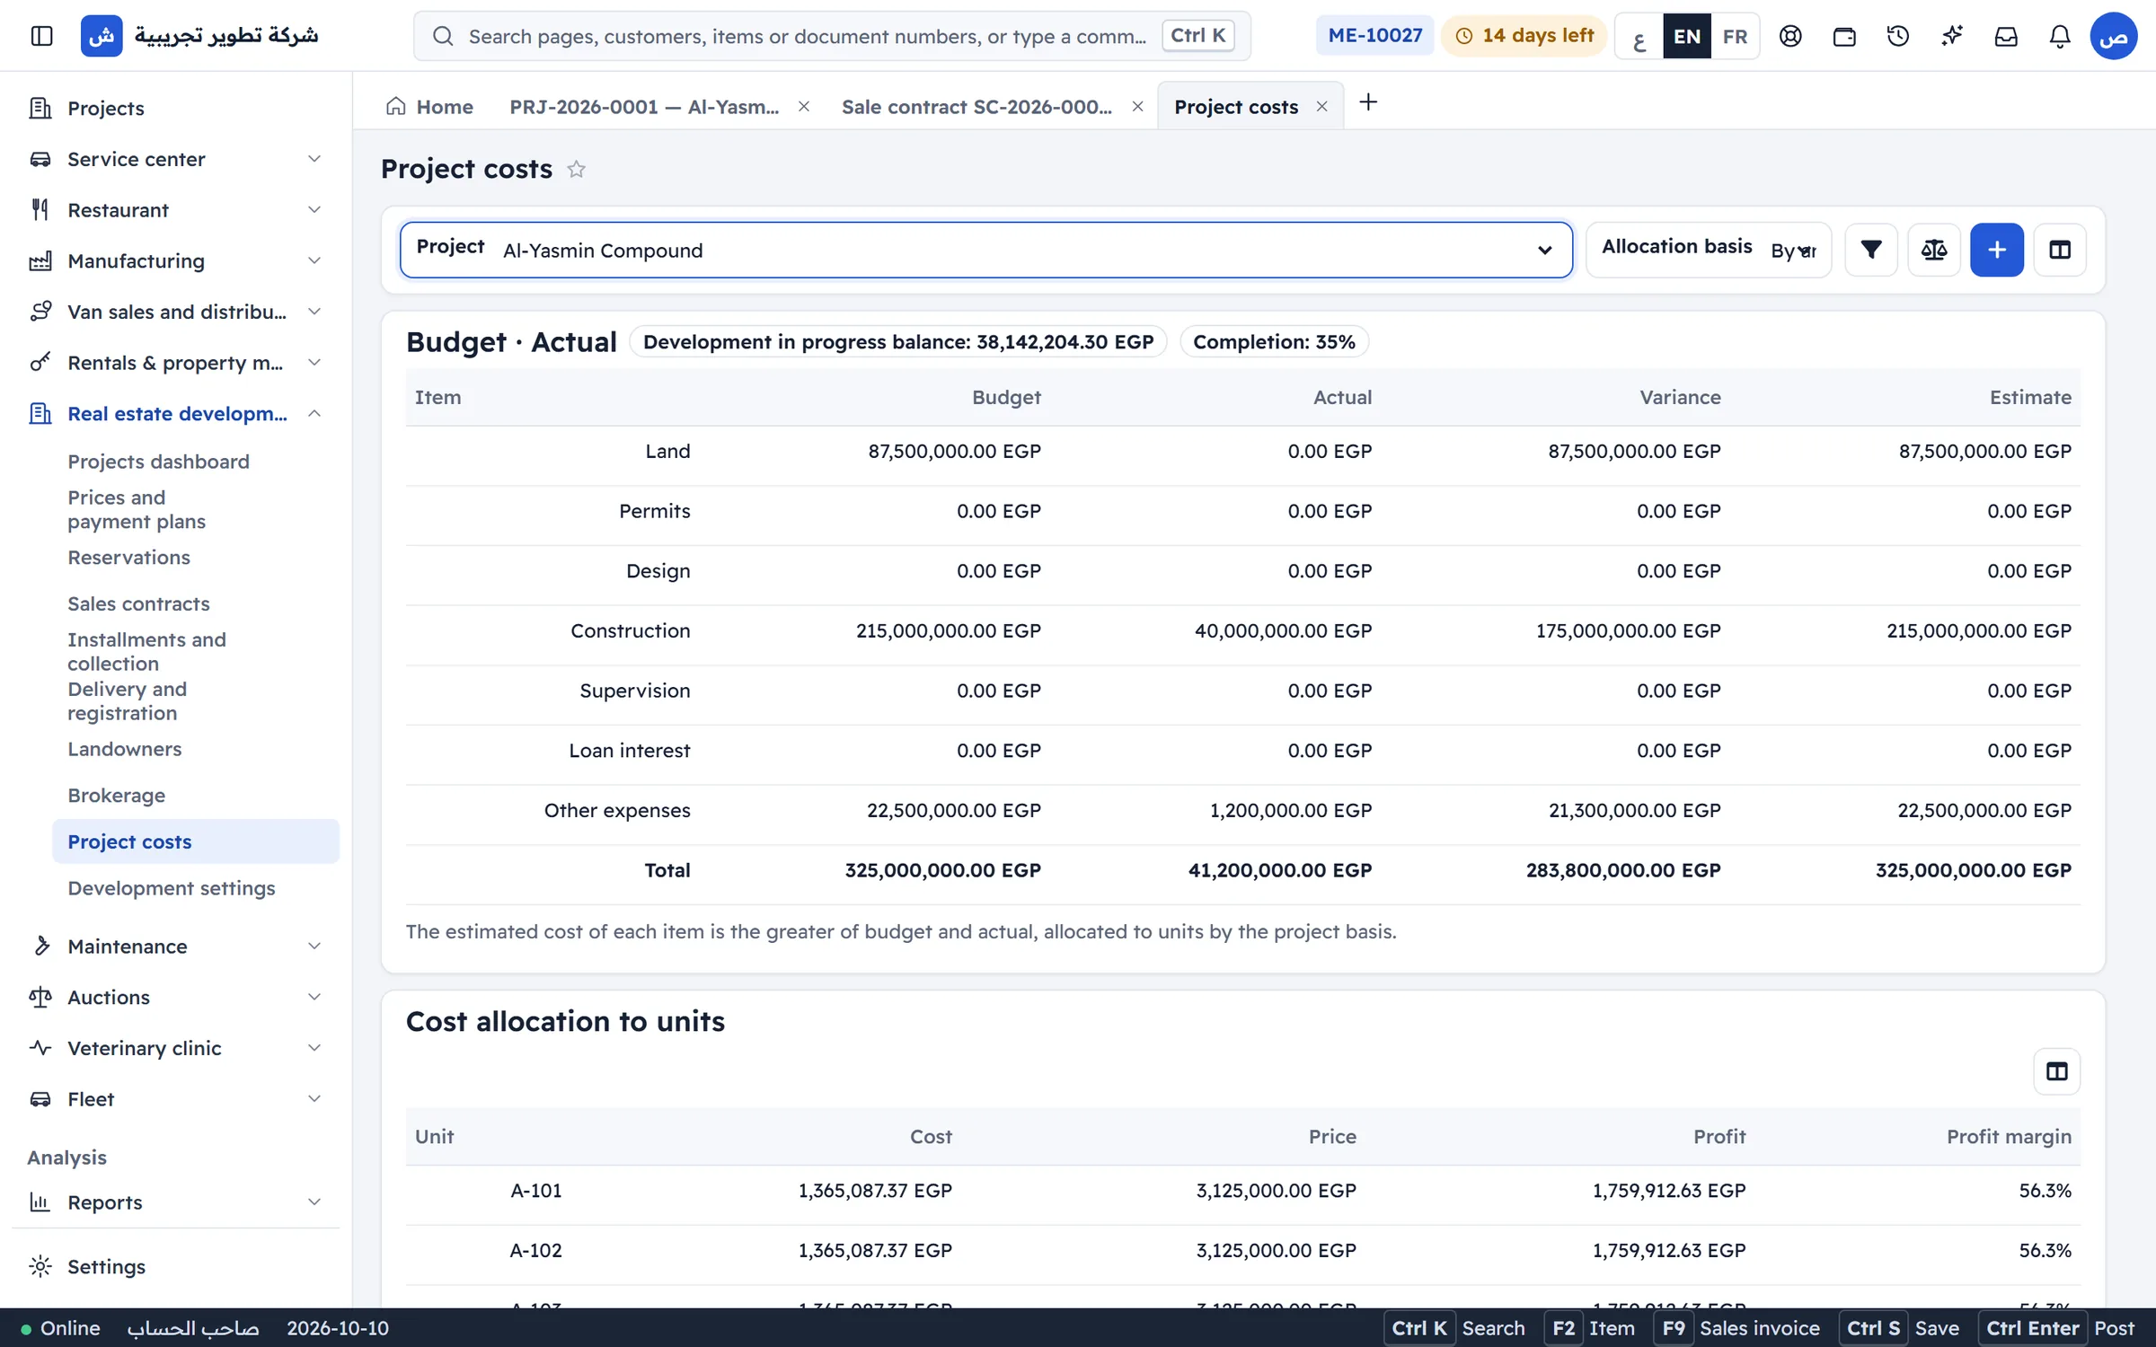
Task: Switch language to EN
Action: point(1687,37)
